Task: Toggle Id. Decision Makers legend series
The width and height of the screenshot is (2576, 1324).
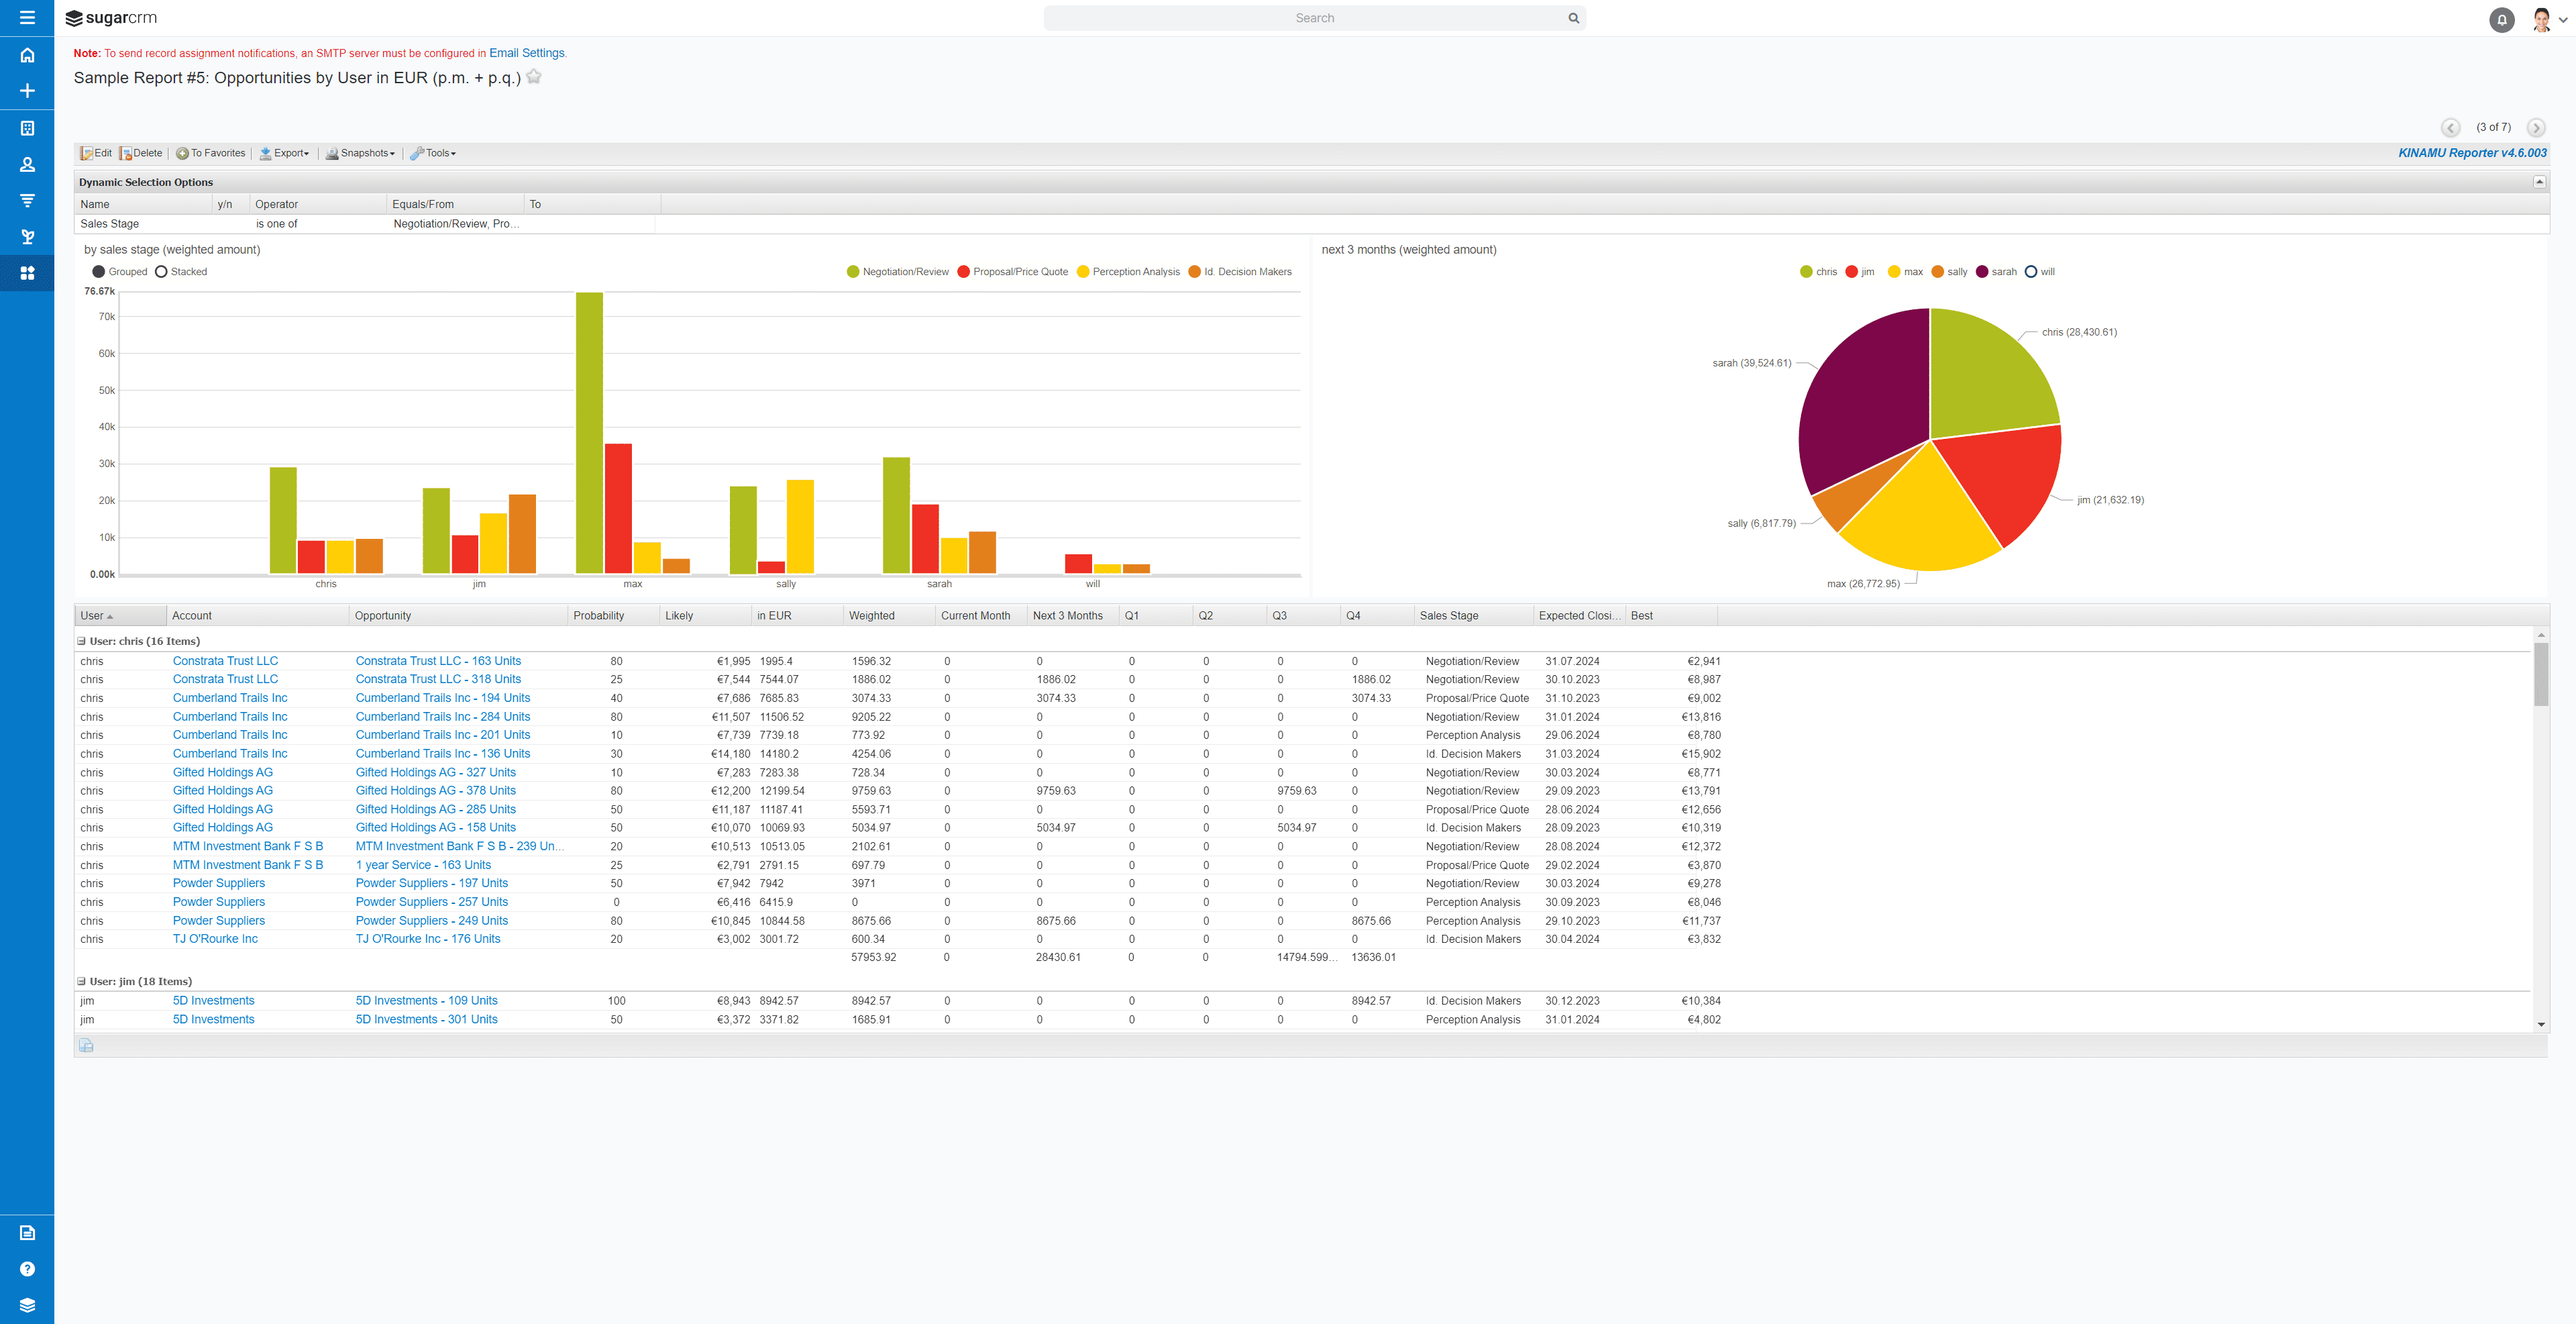Action: pyautogui.click(x=1240, y=272)
